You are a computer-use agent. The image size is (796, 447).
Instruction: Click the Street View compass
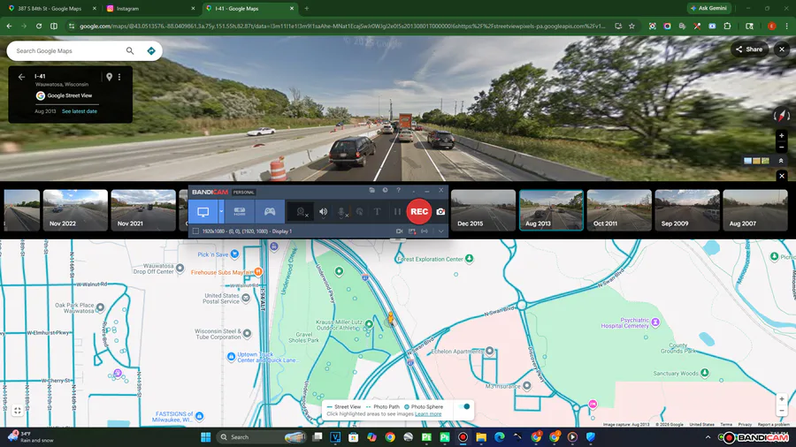click(x=781, y=116)
